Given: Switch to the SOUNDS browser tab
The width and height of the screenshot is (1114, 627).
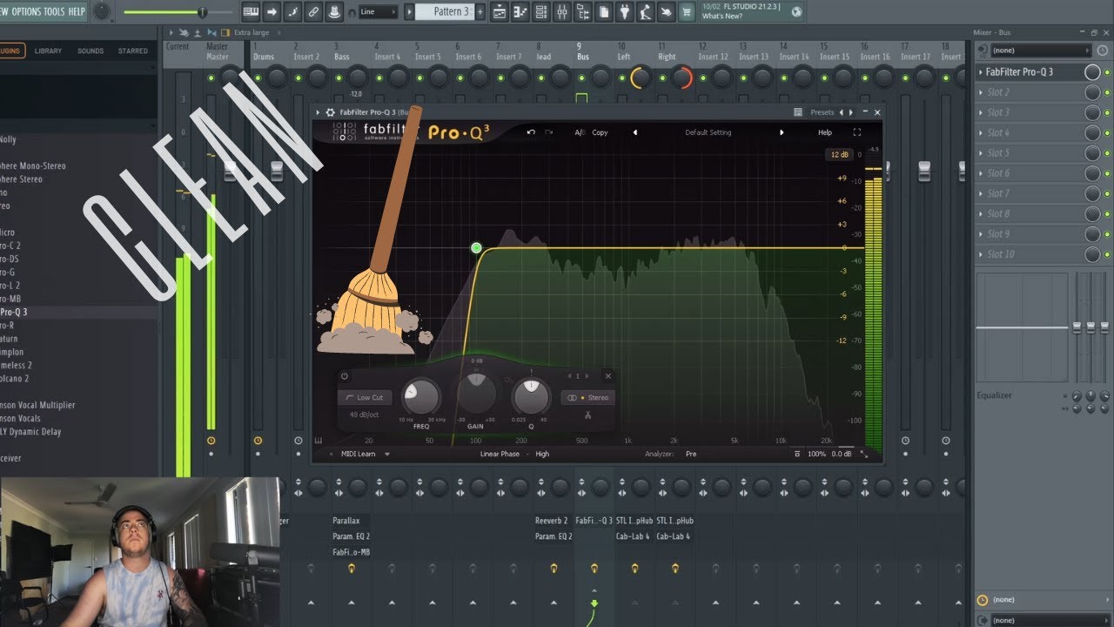Looking at the screenshot, I should (x=91, y=51).
